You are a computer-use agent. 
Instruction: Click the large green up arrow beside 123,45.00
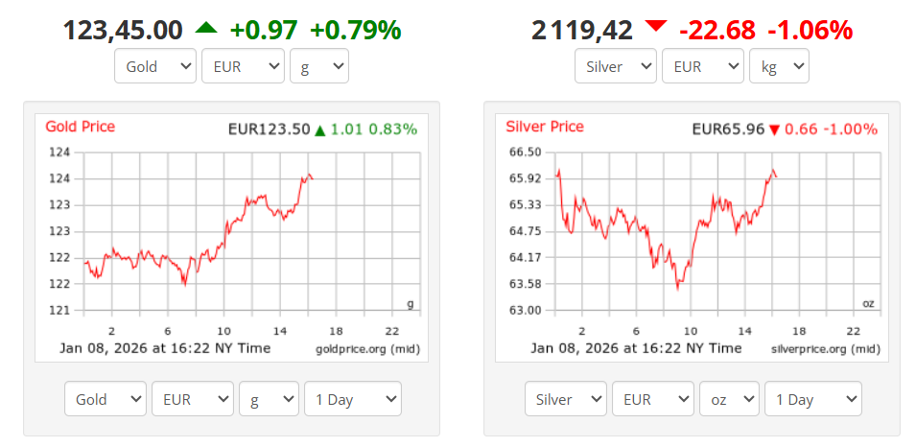point(206,29)
